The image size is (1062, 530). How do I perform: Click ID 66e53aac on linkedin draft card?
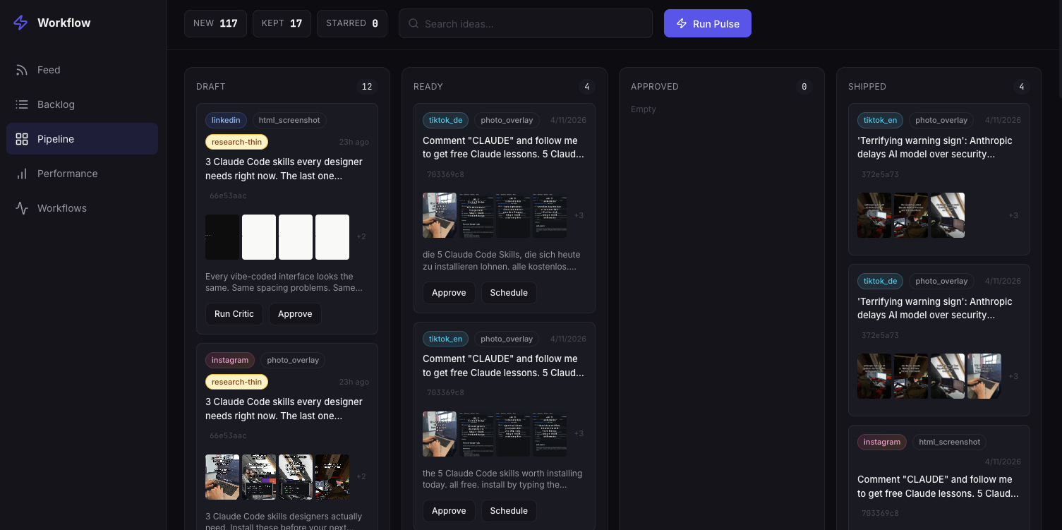point(228,195)
